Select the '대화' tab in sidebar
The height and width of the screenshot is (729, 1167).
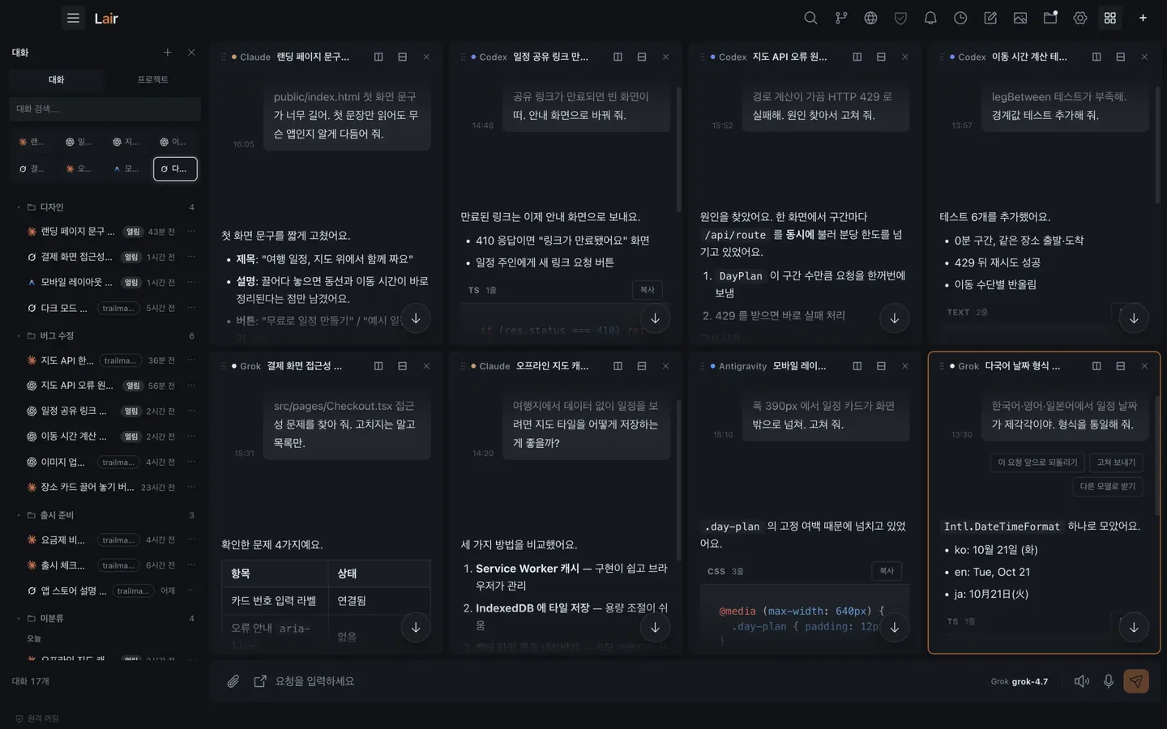coord(57,79)
